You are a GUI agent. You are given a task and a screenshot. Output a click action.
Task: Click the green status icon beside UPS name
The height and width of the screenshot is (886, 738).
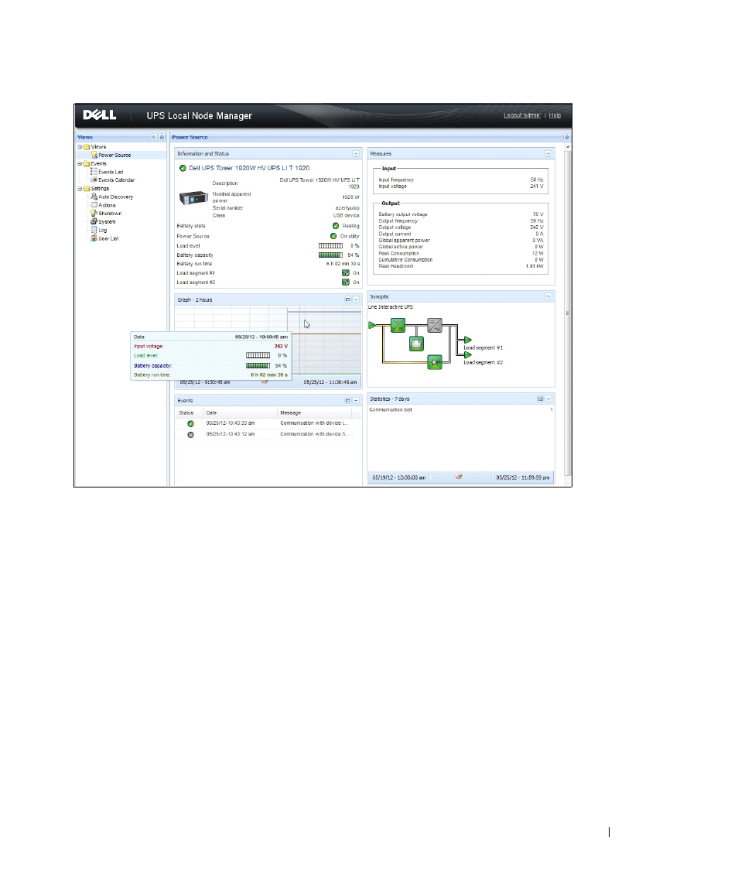click(x=183, y=168)
